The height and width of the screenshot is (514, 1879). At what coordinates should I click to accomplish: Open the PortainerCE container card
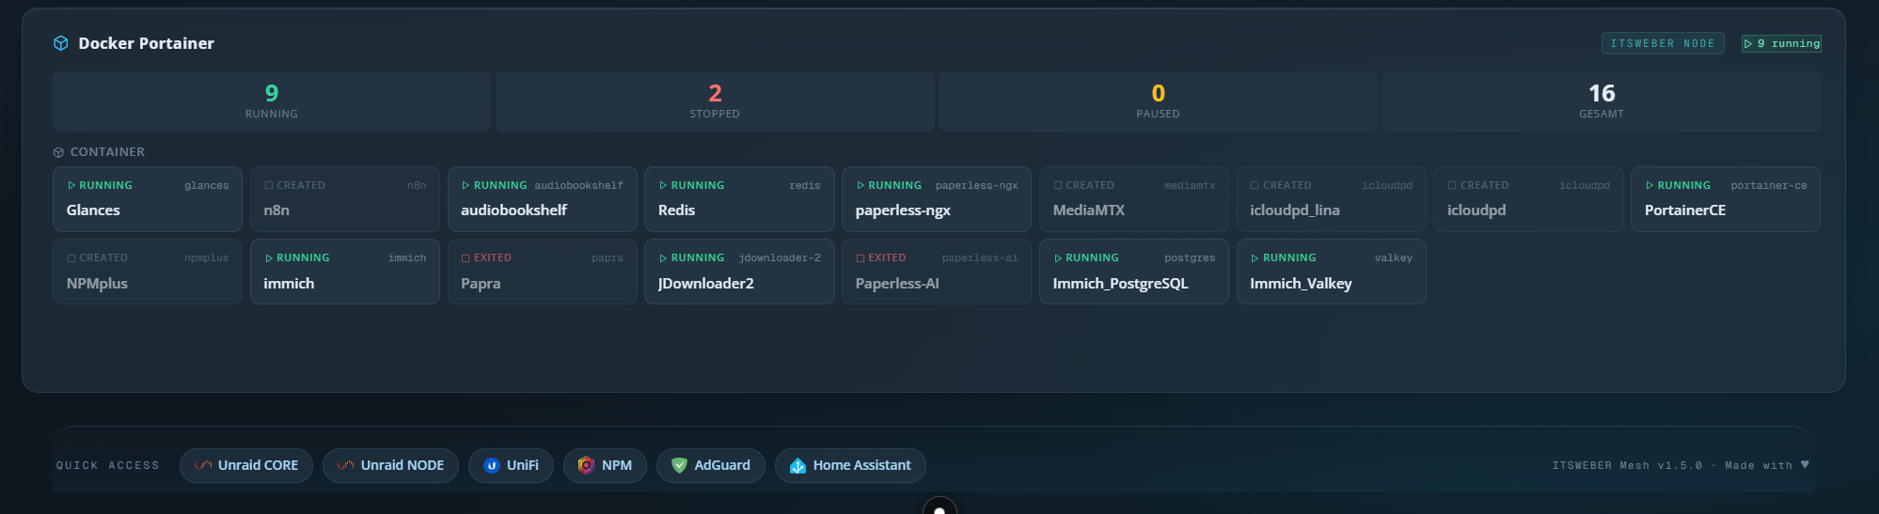[x=1726, y=199]
